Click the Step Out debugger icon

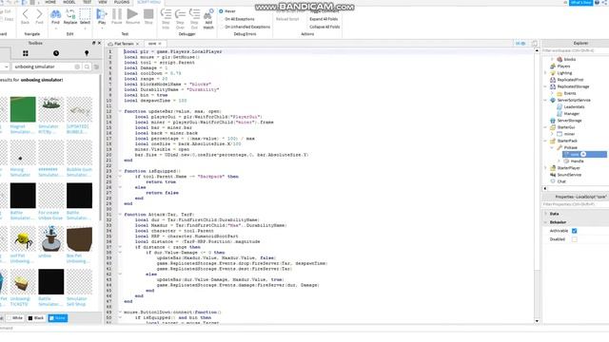pyautogui.click(x=194, y=19)
